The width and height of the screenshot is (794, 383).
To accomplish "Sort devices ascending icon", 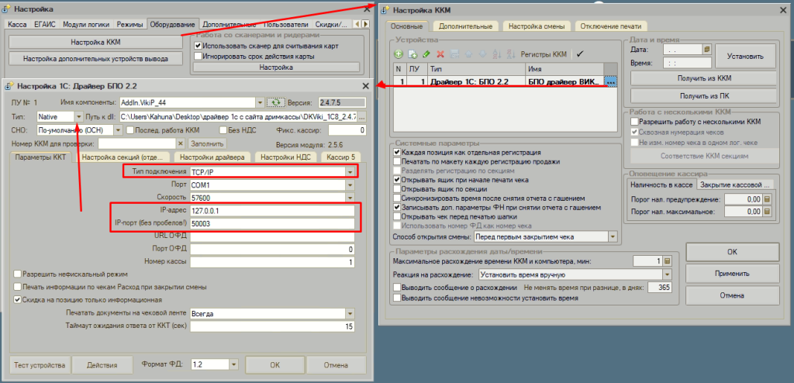I will pos(496,53).
